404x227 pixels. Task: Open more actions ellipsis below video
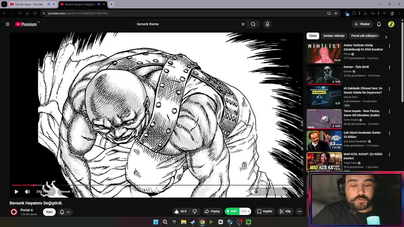pyautogui.click(x=299, y=211)
